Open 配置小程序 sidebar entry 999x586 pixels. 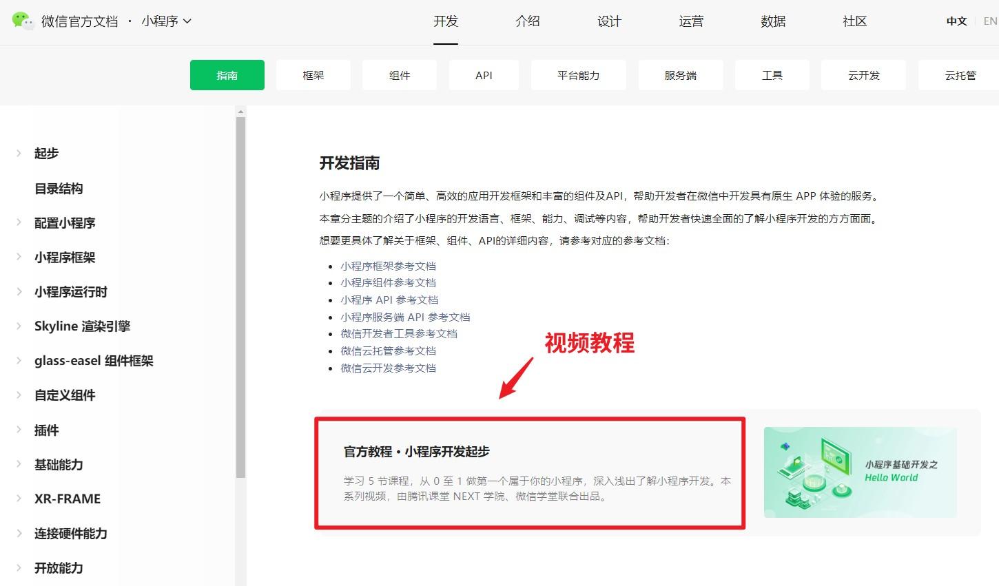click(x=65, y=223)
